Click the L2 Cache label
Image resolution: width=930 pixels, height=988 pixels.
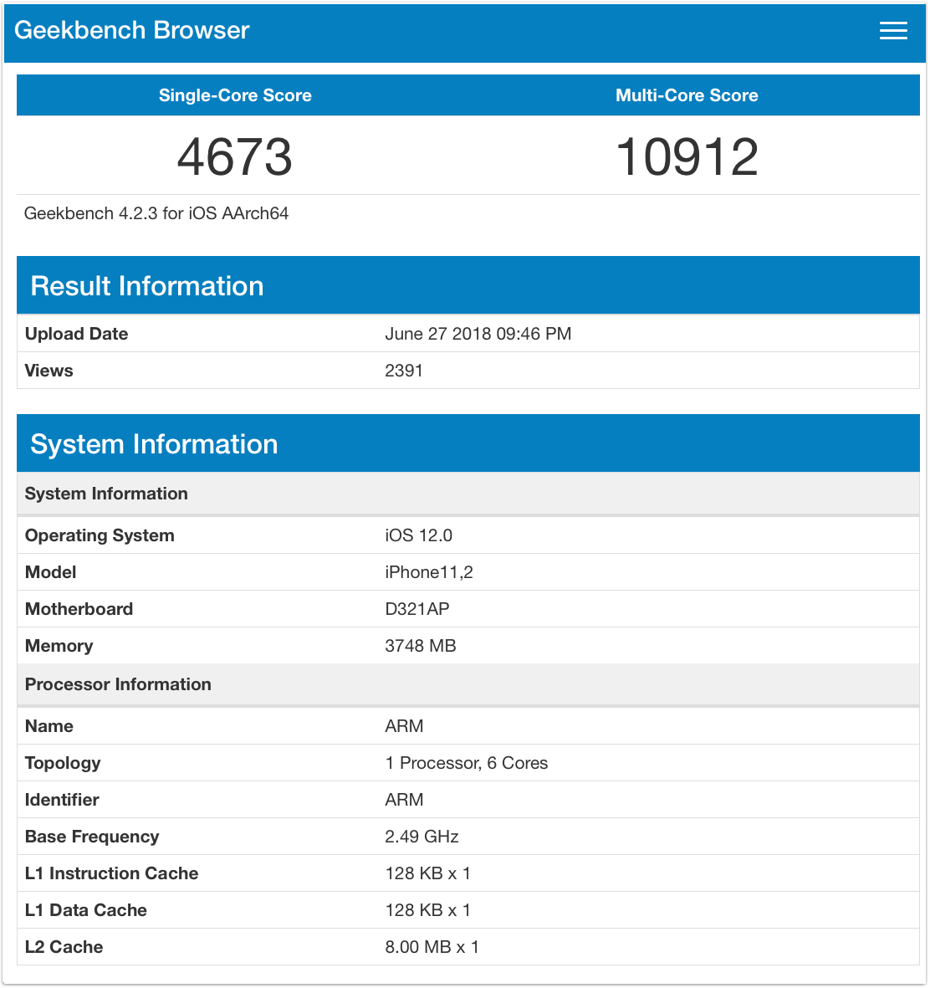[64, 947]
